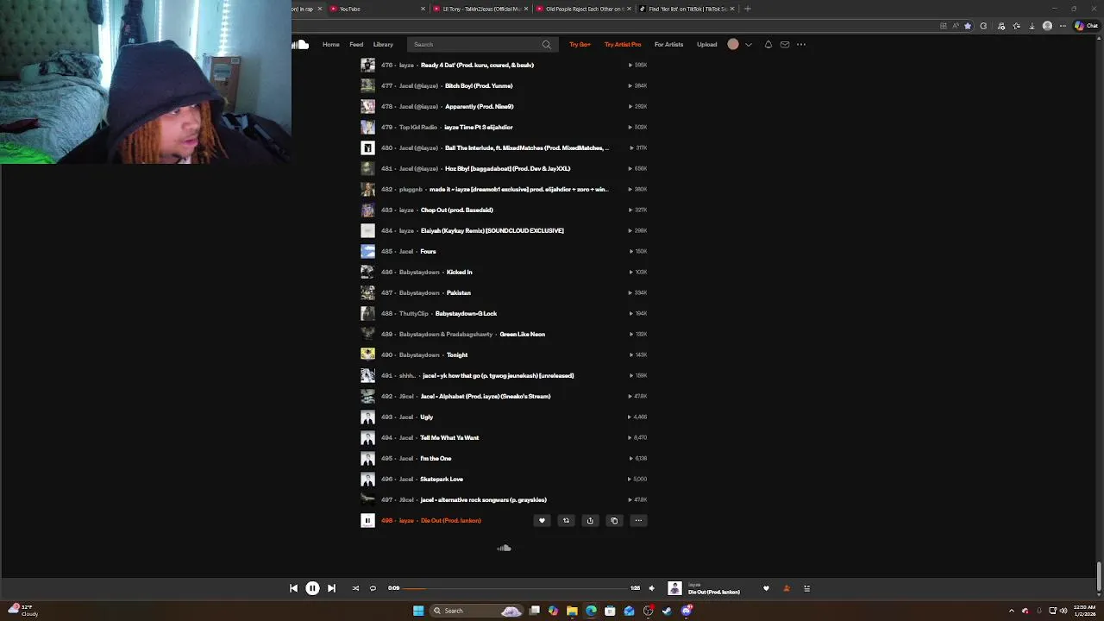1104x621 pixels.
Task: Click the artwork thumbnail for track 480
Action: click(367, 147)
